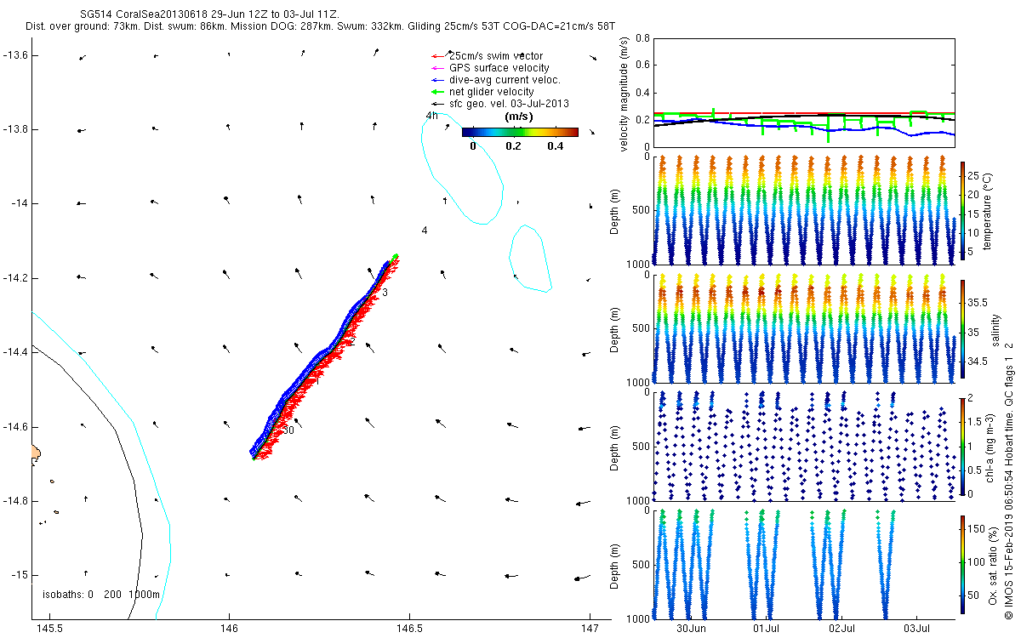Click the velocity magnitude (m/s) axis label

625,94
